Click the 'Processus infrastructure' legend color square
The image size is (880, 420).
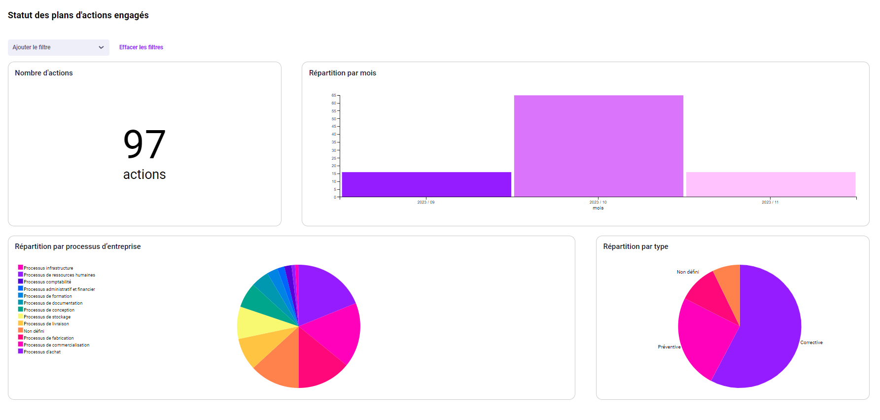click(x=21, y=268)
